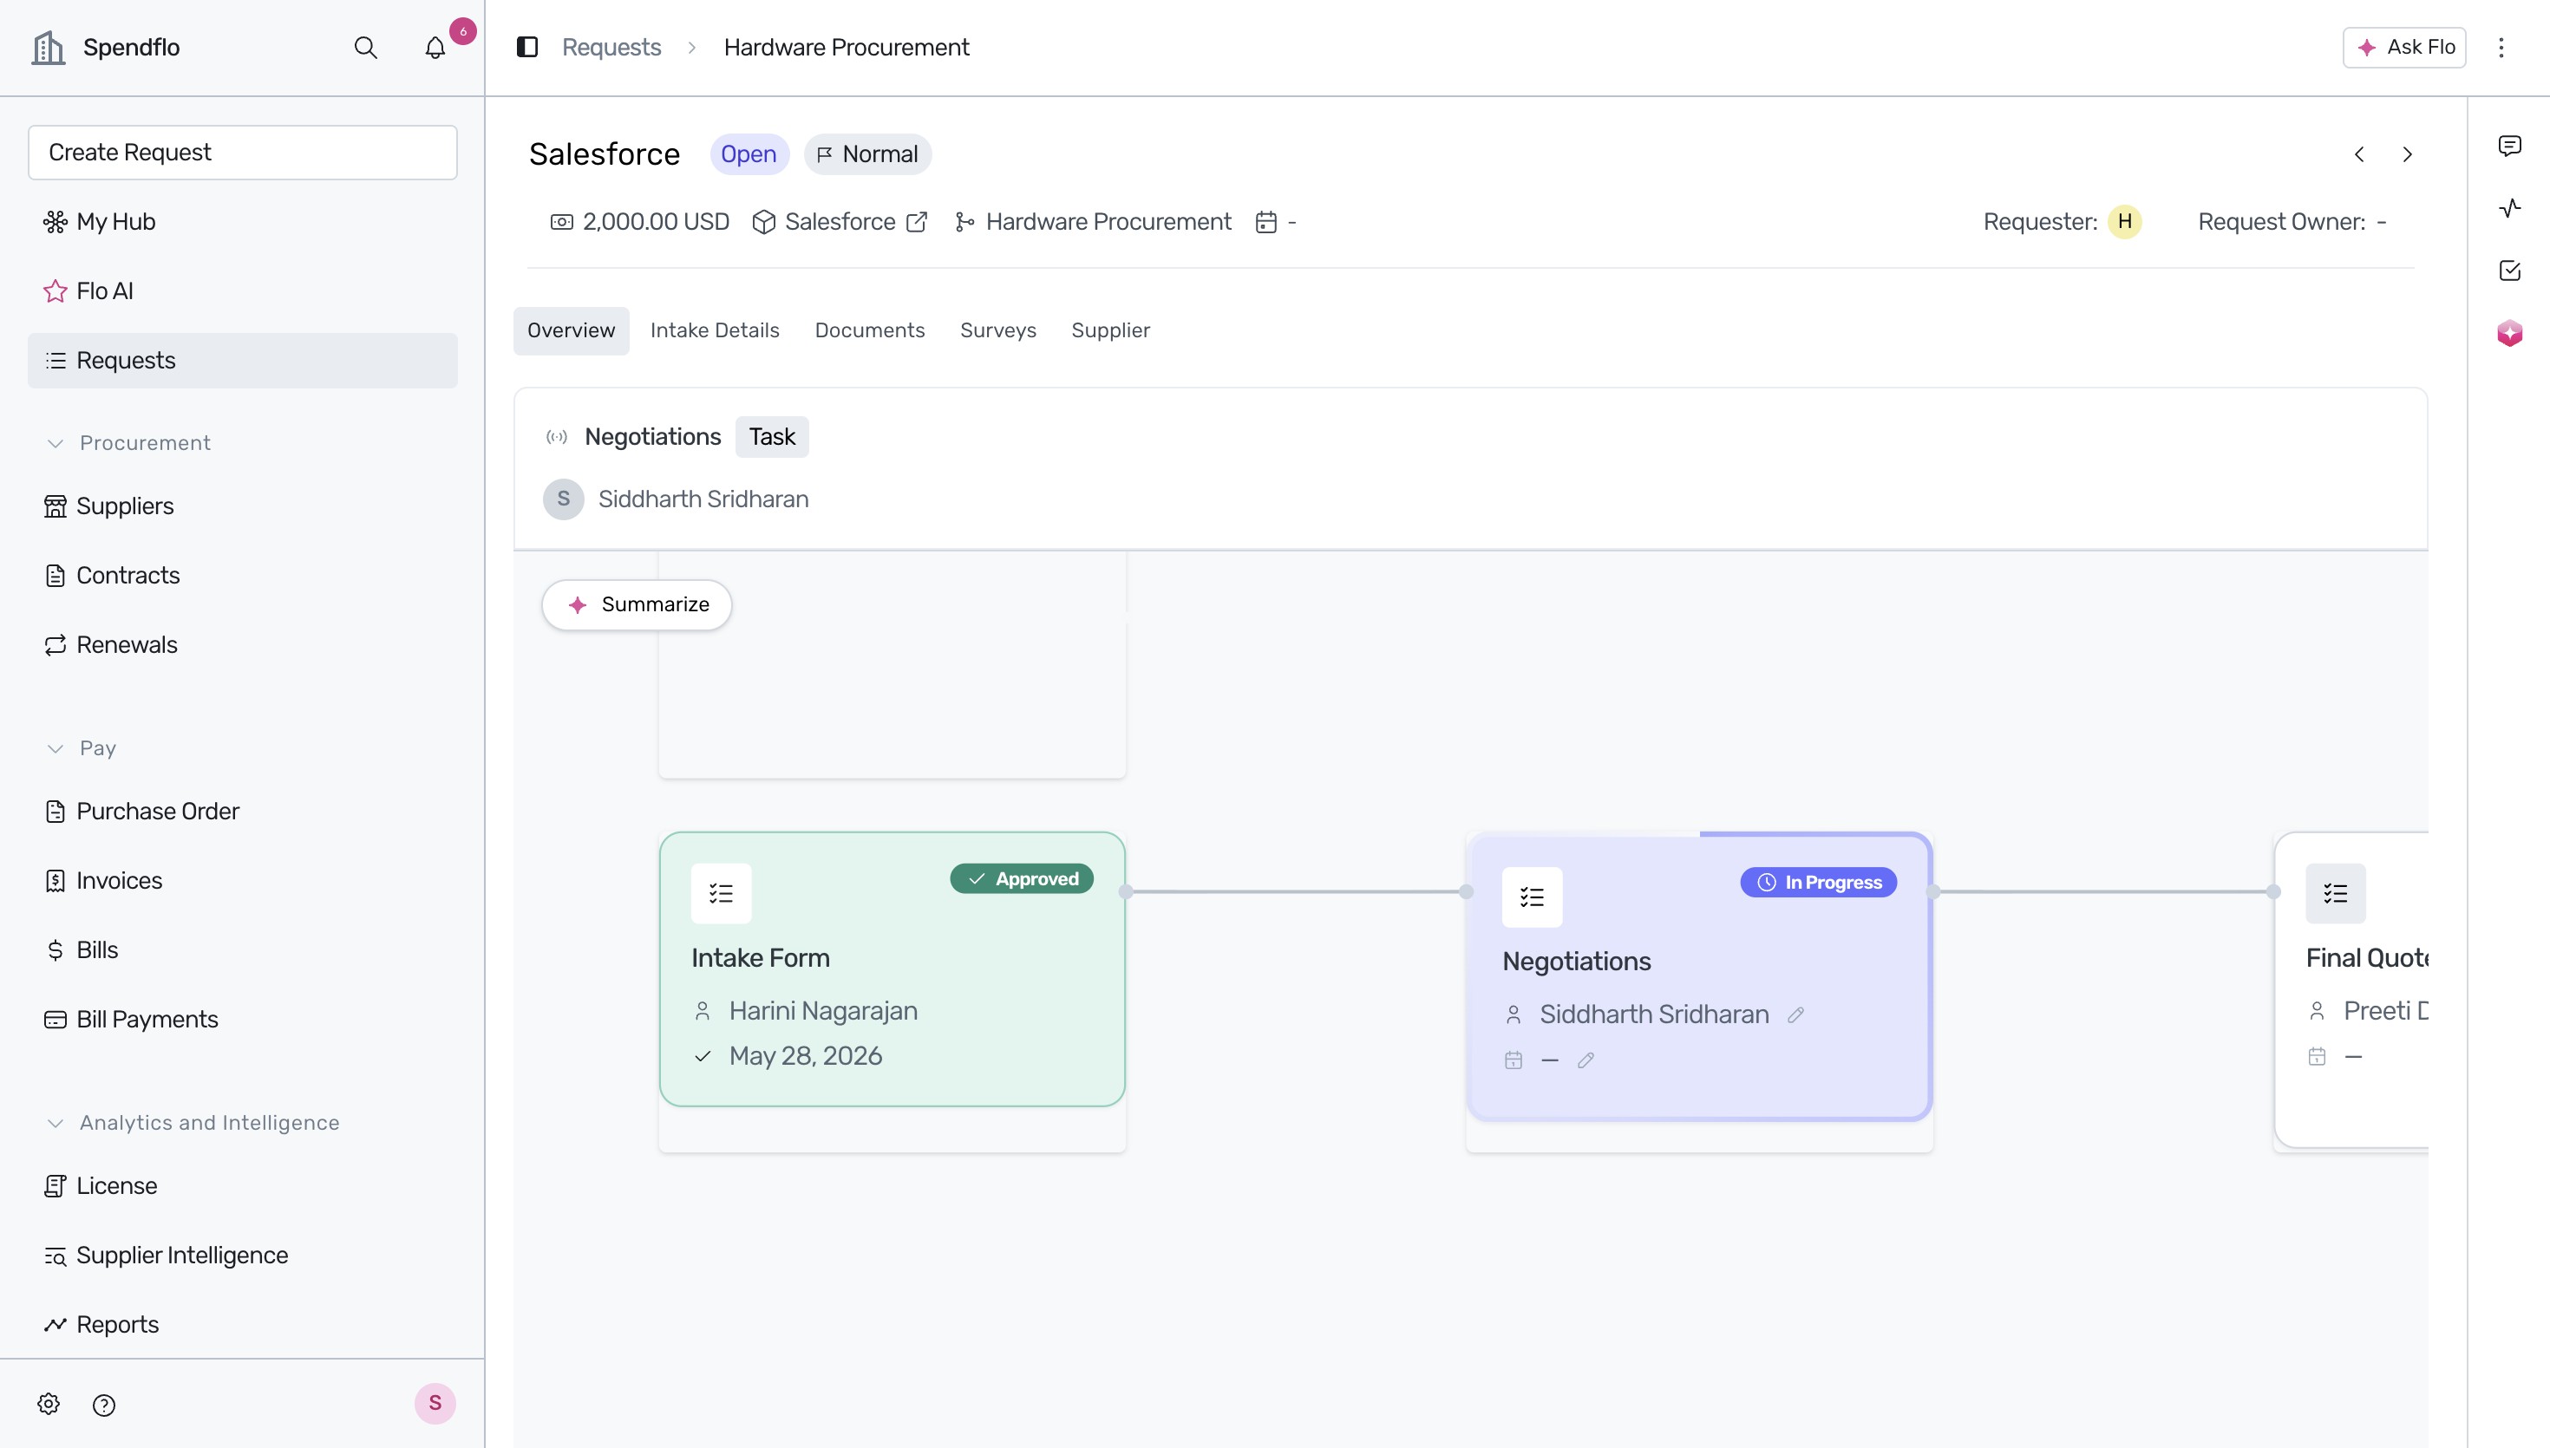Viewport: 2550px width, 1448px height.
Task: Click requester avatar H
Action: [x=2124, y=222]
